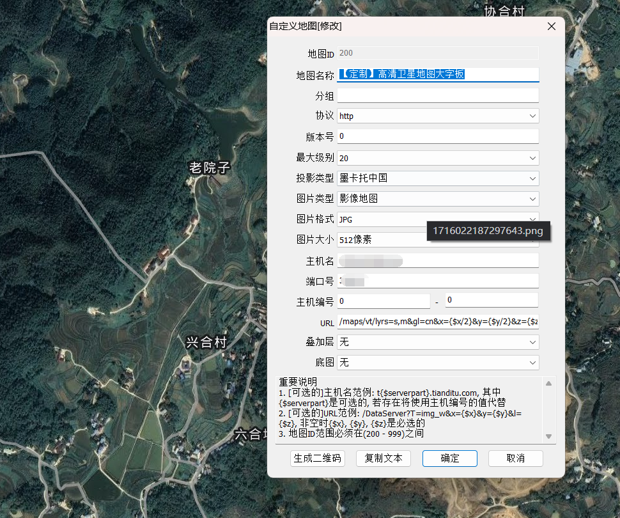
Task: Click the 生成二维码 button
Action: coord(318,459)
